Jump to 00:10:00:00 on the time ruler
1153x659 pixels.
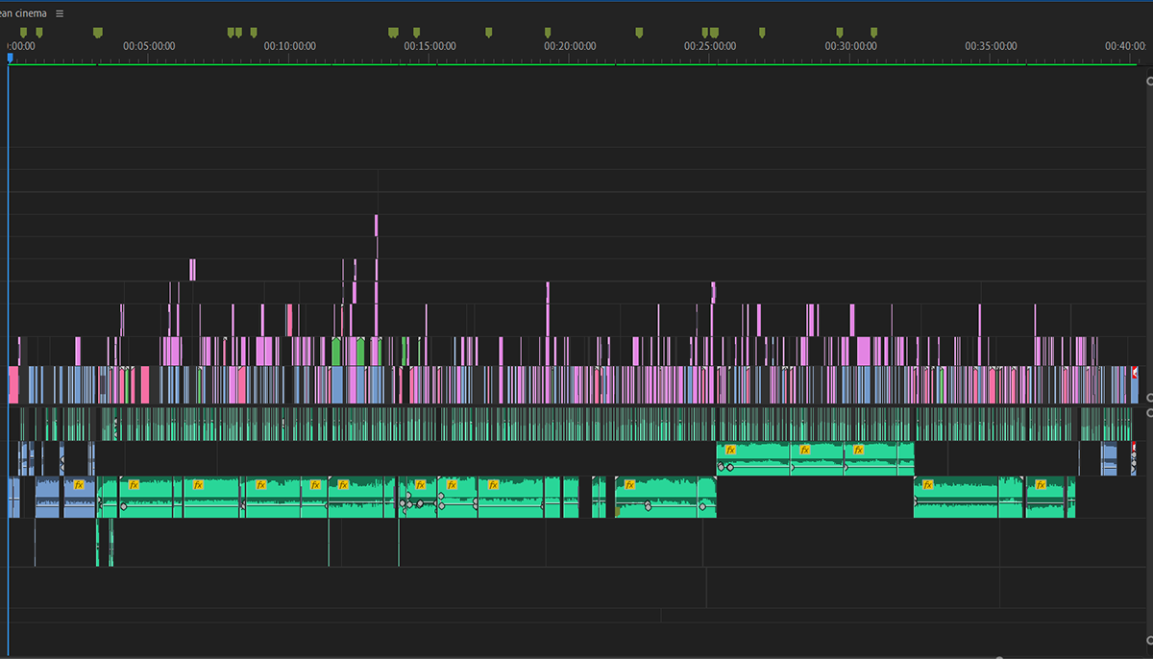point(290,46)
